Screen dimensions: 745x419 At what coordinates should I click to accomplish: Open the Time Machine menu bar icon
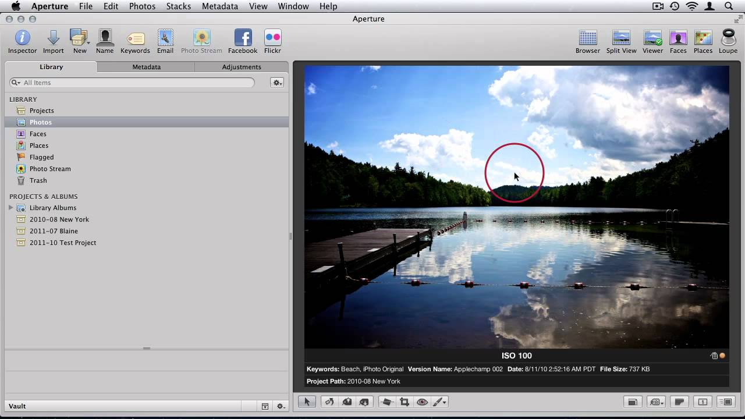click(x=675, y=6)
